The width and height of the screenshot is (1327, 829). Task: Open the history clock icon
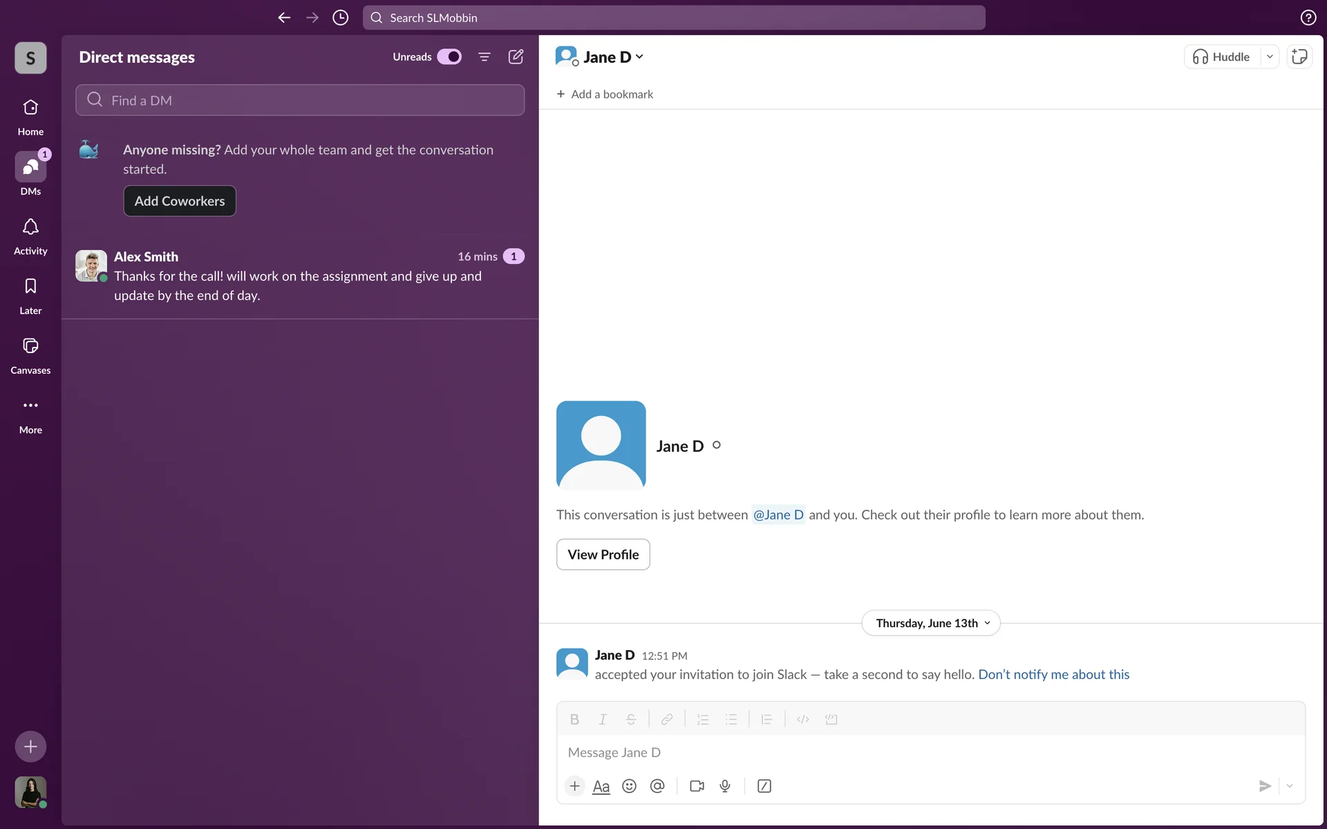point(340,18)
